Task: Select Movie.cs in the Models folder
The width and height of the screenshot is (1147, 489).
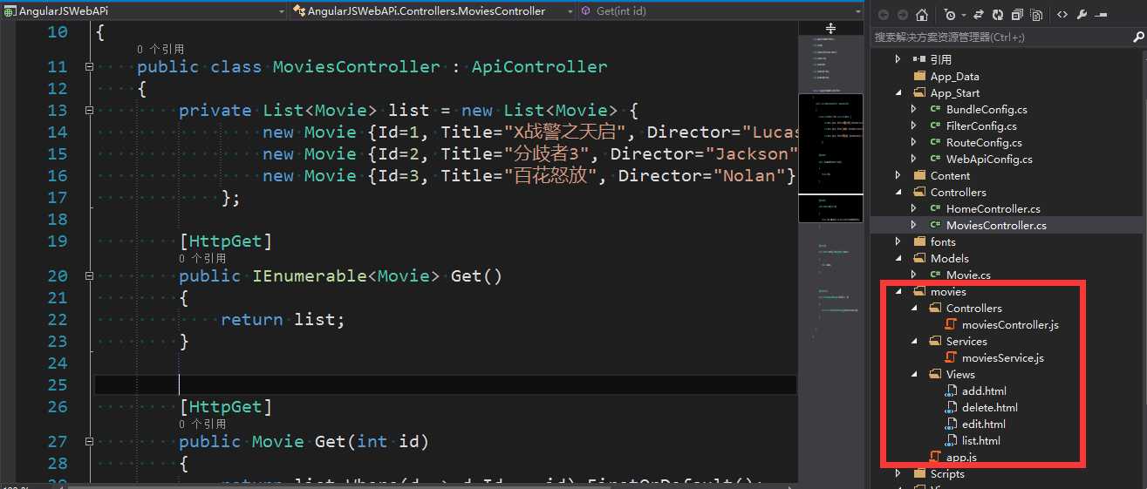Action: (x=968, y=275)
